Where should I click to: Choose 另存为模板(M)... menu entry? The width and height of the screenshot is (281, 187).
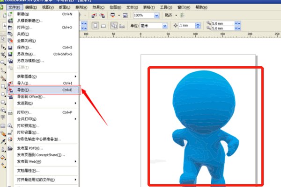click(x=43, y=61)
